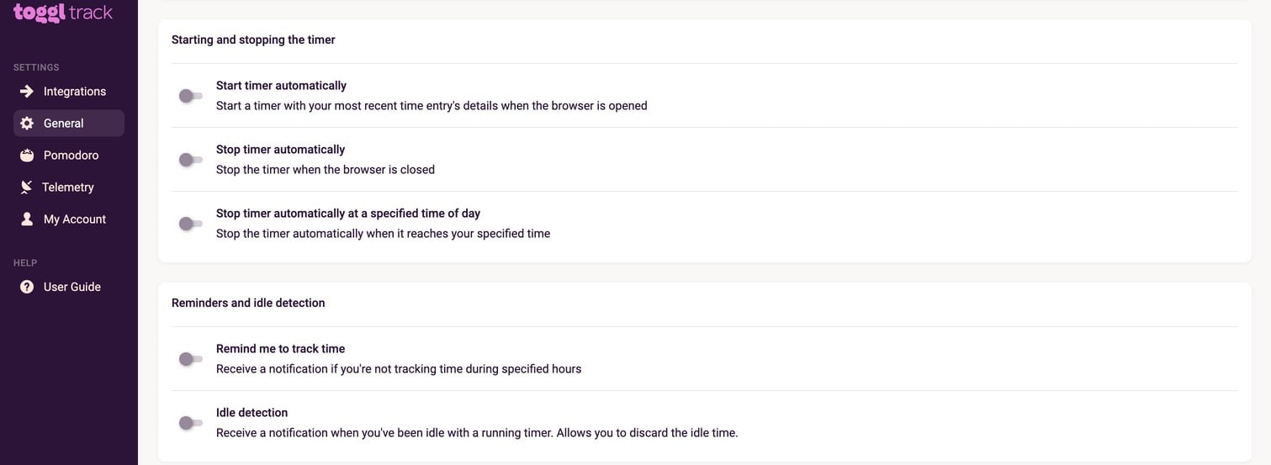1271x465 pixels.
Task: Select the General settings label
Action: 64,124
